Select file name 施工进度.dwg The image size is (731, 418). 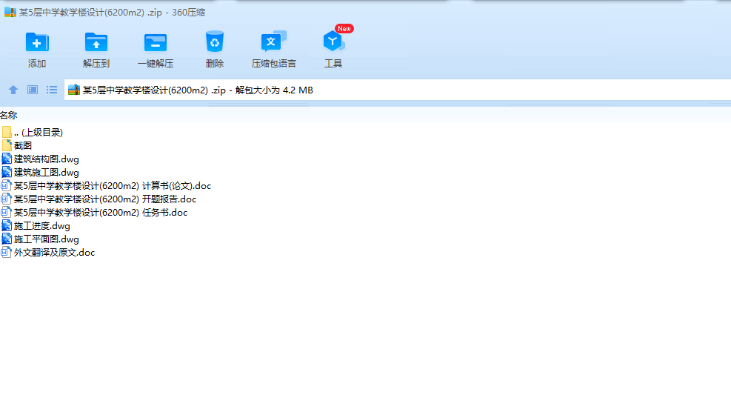click(x=42, y=226)
